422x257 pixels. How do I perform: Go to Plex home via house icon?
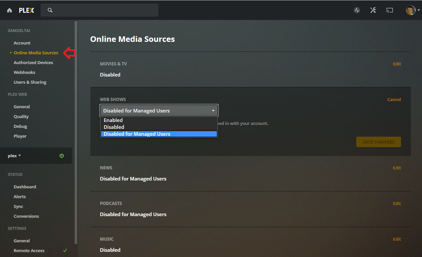9,10
